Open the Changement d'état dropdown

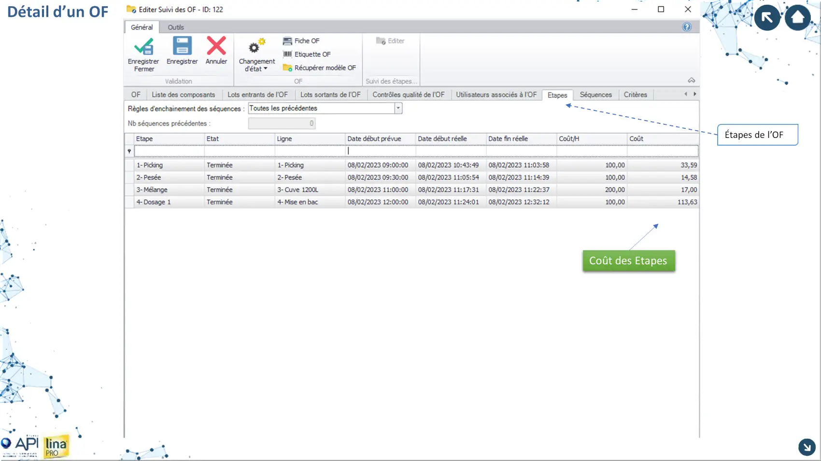[256, 65]
